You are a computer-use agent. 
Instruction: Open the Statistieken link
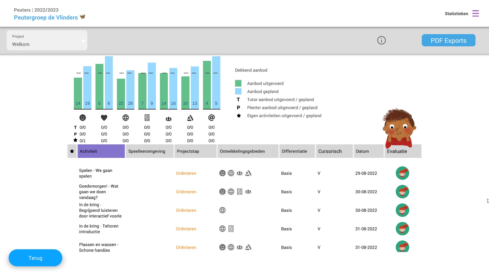(x=456, y=14)
